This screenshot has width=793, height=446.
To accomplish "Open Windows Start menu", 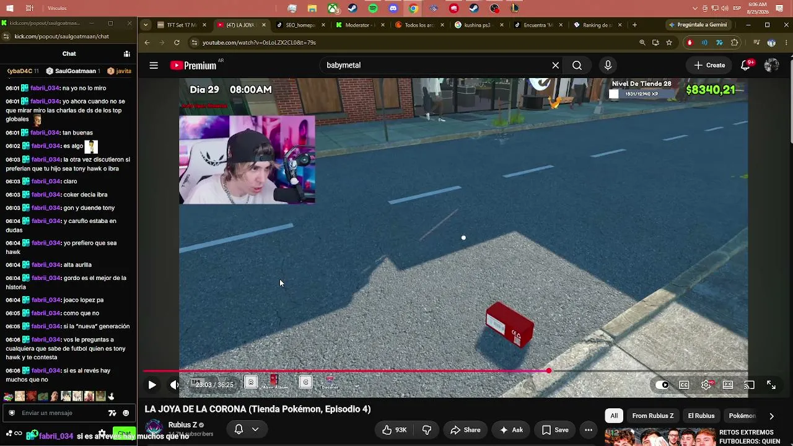I will coord(10,8).
